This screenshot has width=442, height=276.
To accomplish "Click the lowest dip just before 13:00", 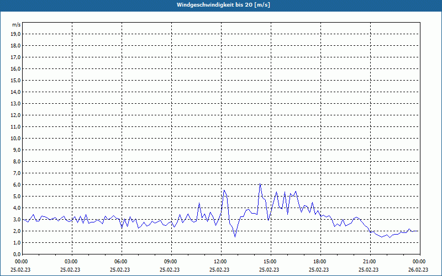I will pos(235,237).
